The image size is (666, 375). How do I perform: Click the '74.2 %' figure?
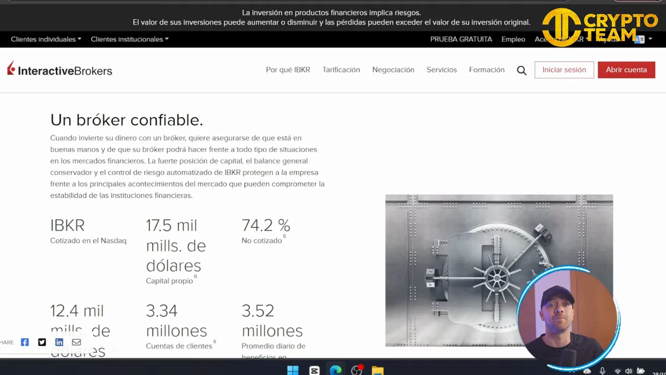click(x=266, y=225)
